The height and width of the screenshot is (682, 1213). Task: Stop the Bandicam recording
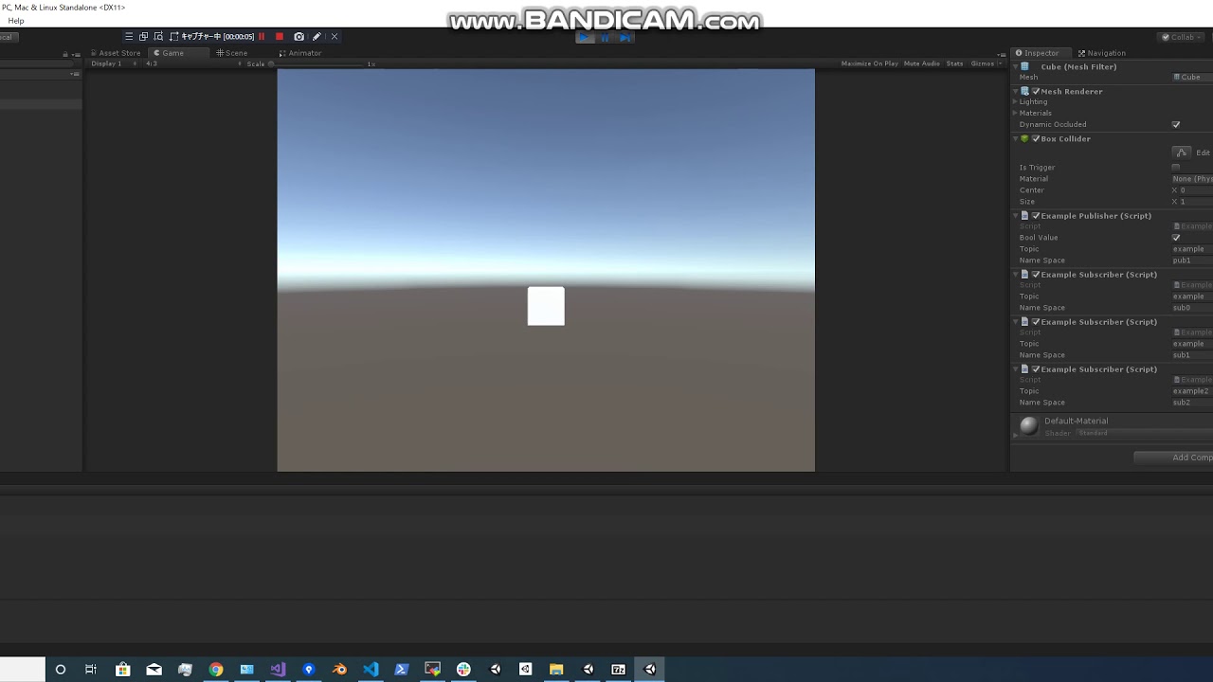[280, 37]
